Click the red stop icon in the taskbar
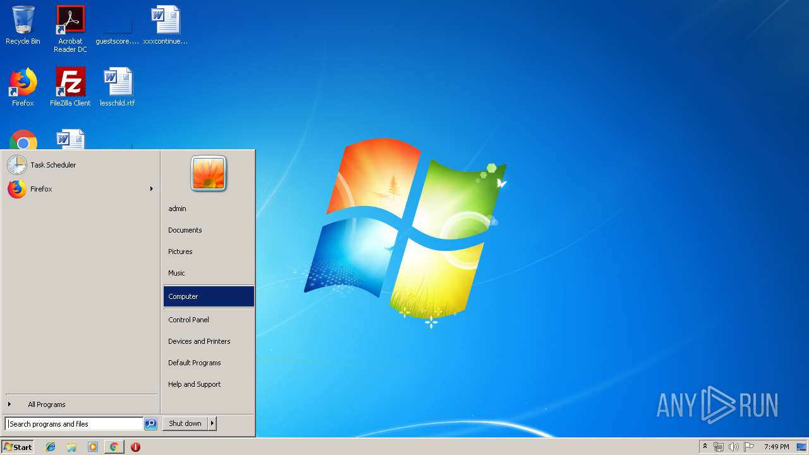The height and width of the screenshot is (455, 809). coord(135,447)
